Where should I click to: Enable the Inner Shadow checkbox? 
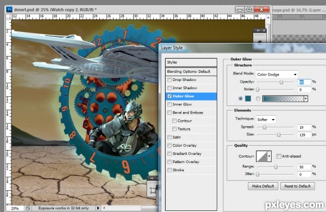(170, 88)
